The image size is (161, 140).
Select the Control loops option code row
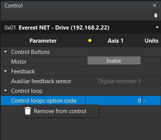pyautogui.click(x=80, y=101)
